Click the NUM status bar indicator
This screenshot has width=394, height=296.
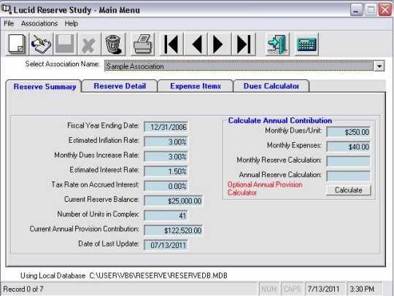(x=269, y=289)
